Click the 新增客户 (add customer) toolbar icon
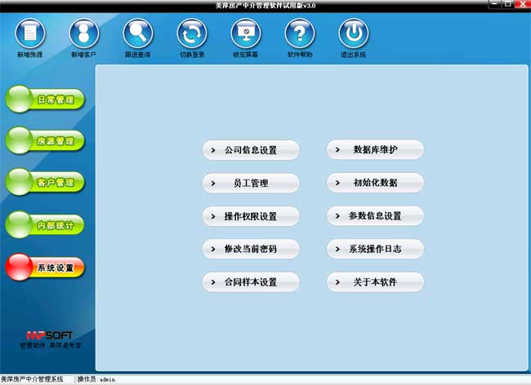531x385 pixels. [x=83, y=34]
